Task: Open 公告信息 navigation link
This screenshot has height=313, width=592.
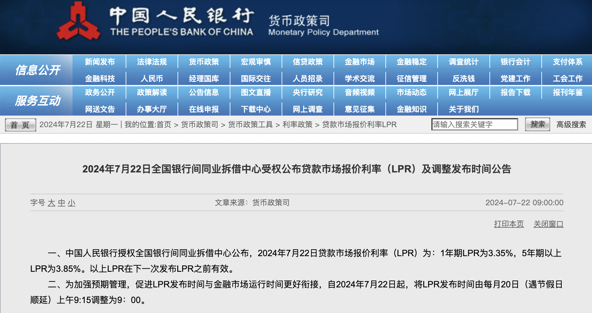Action: pyautogui.click(x=204, y=92)
